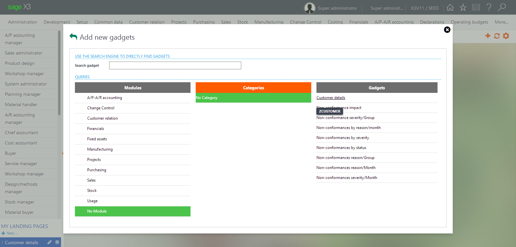Select the Manufacturing module row

tap(133, 149)
